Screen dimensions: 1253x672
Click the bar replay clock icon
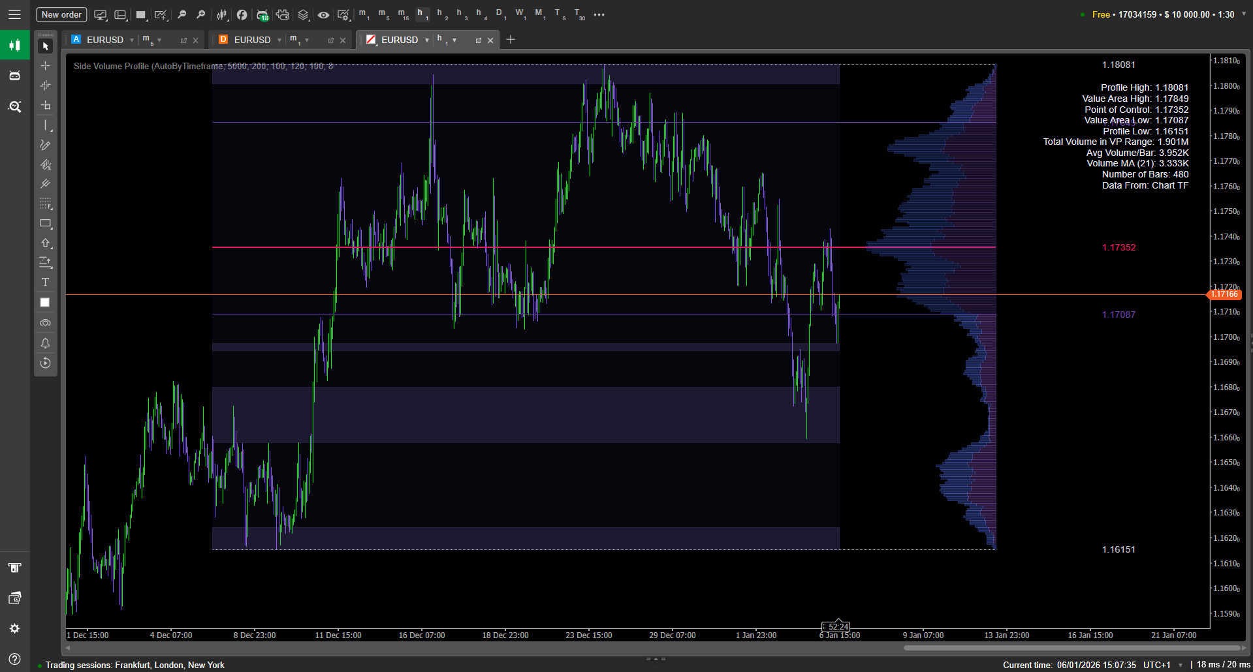point(46,363)
